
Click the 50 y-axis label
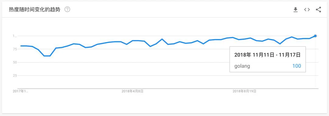(x=15, y=62)
